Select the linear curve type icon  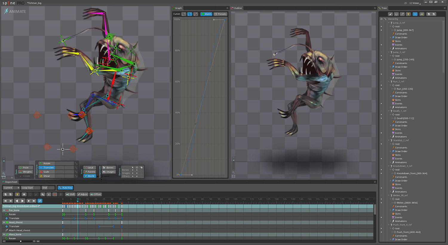click(184, 14)
